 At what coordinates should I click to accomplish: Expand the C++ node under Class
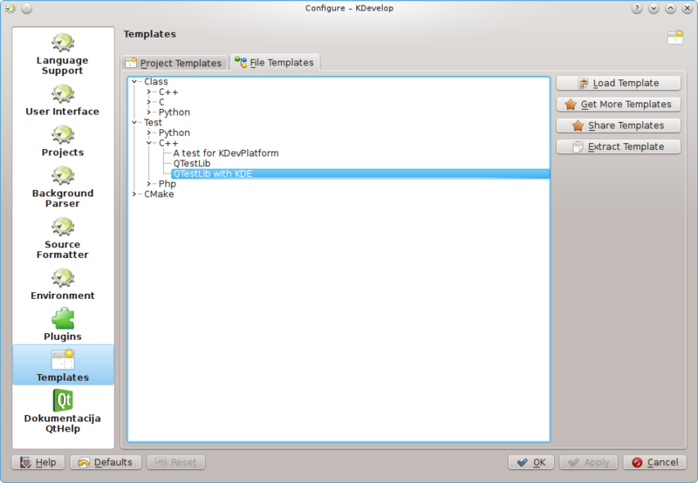(148, 92)
